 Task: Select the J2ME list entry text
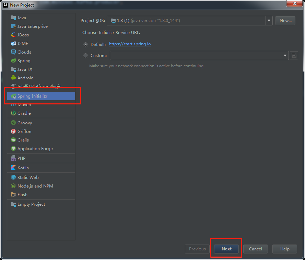pos(23,43)
